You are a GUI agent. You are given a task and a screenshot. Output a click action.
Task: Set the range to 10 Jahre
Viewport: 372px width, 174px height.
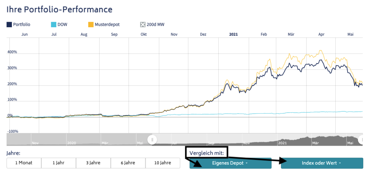pos(162,163)
